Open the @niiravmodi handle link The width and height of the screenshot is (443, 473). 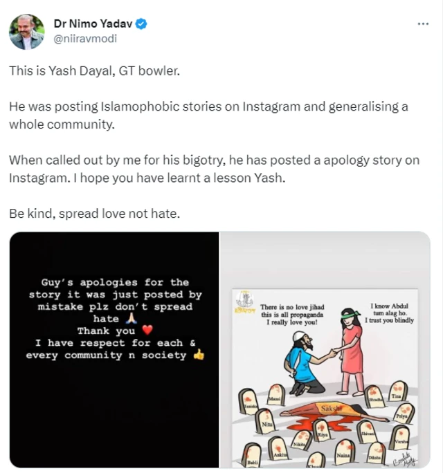pyautogui.click(x=85, y=39)
